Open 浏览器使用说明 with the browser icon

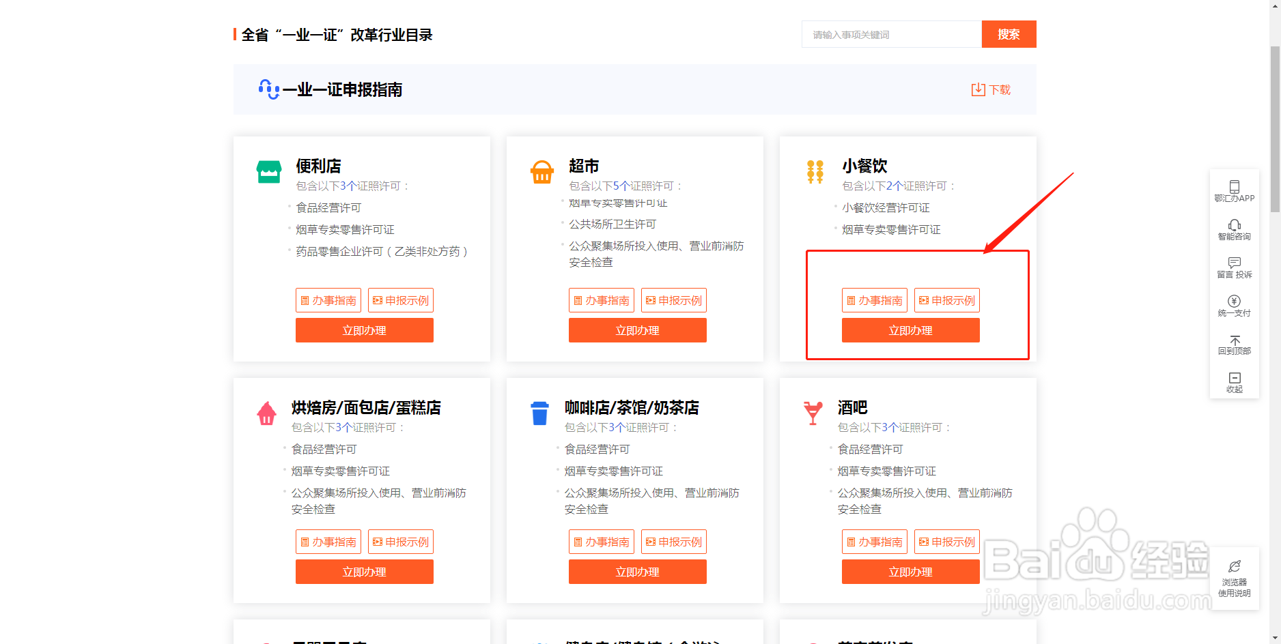pyautogui.click(x=1236, y=566)
